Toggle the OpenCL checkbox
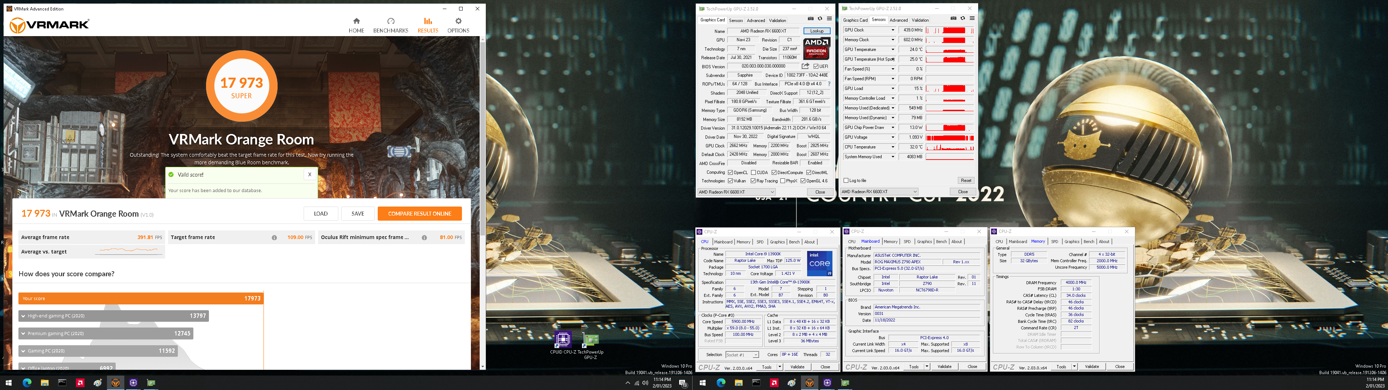The width and height of the screenshot is (1388, 390). (730, 172)
